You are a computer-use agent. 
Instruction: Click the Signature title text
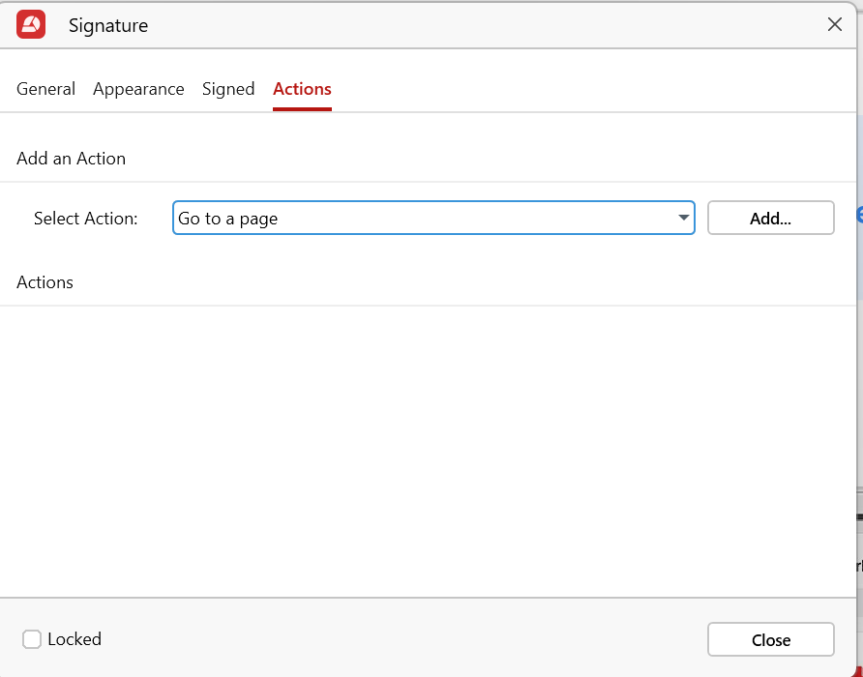pyautogui.click(x=108, y=26)
